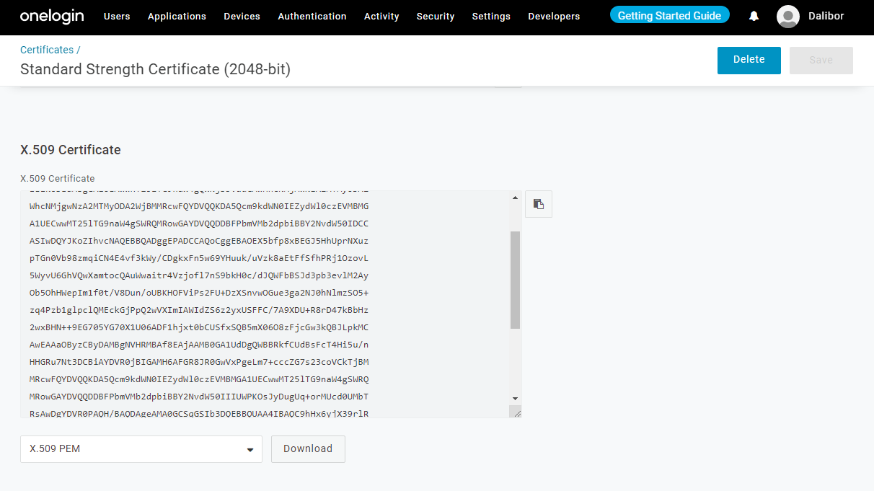Open the Settings menu
The image size is (874, 491).
491,16
